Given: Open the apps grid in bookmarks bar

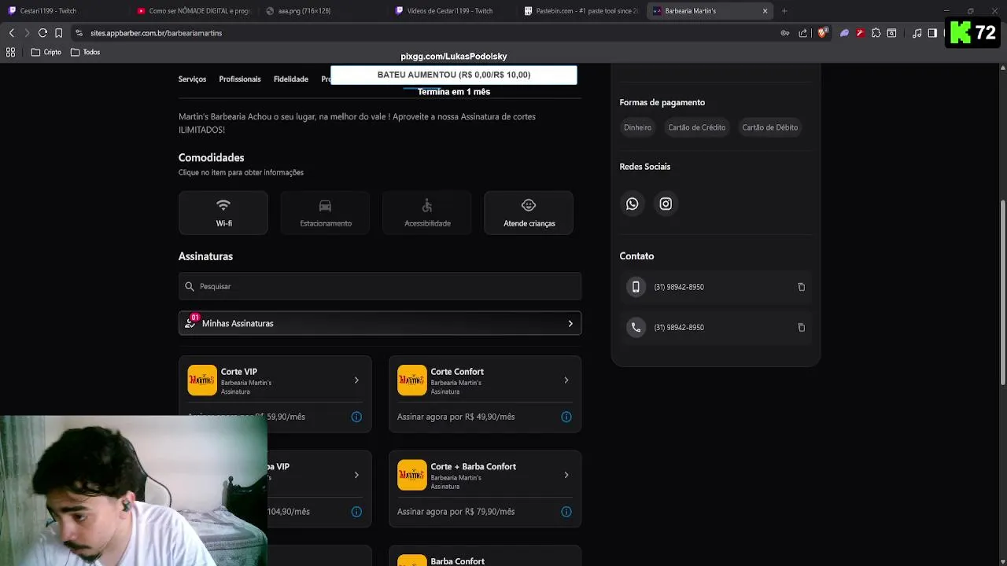Looking at the screenshot, I should point(11,52).
